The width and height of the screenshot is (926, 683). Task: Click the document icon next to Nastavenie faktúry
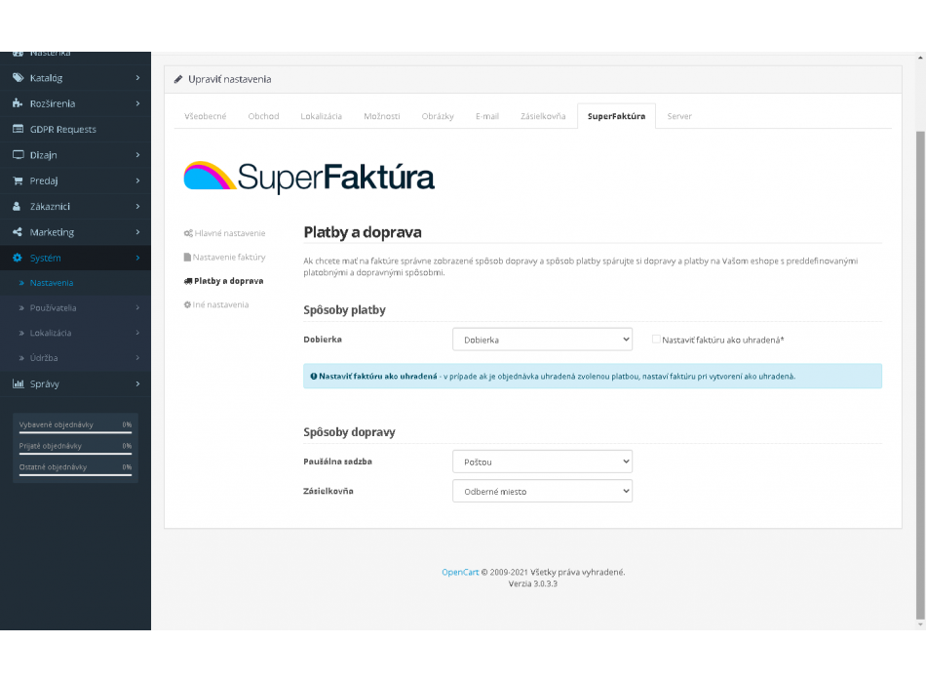click(187, 258)
